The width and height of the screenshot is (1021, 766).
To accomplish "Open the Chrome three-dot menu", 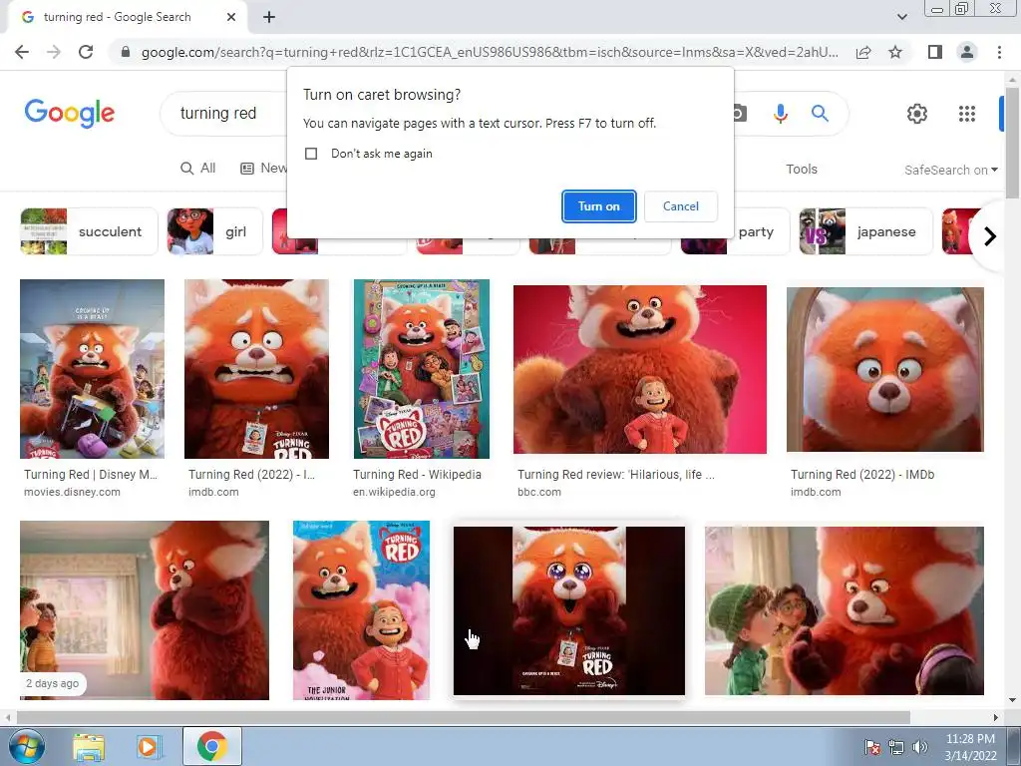I will 999,52.
